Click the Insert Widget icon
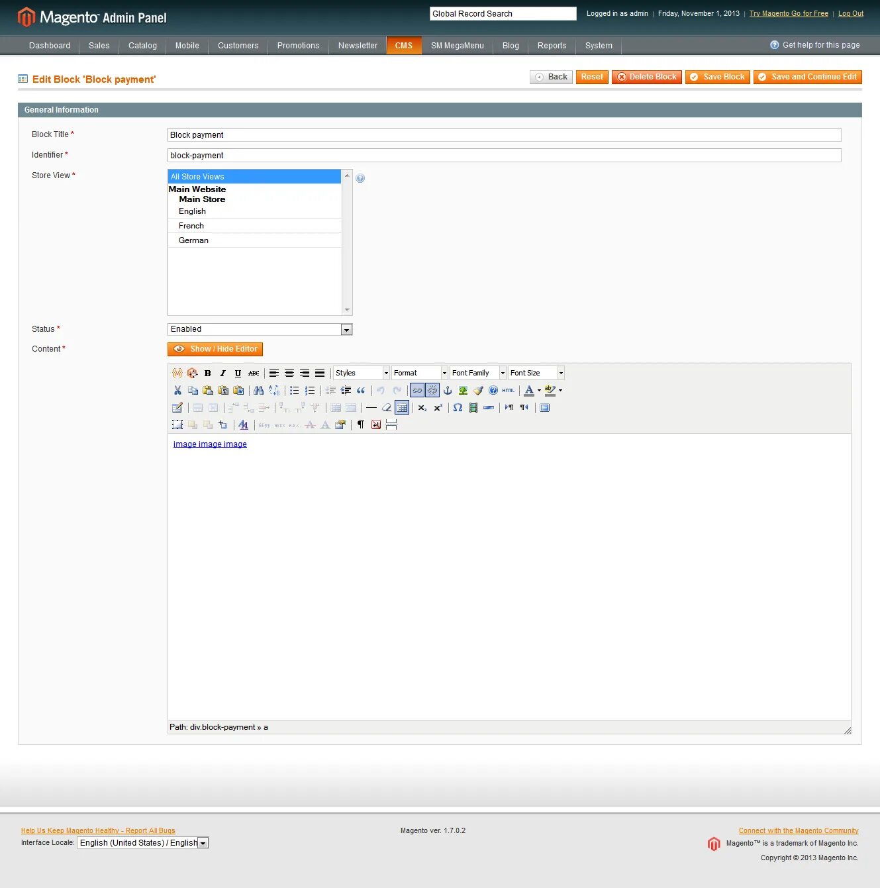 [x=193, y=373]
